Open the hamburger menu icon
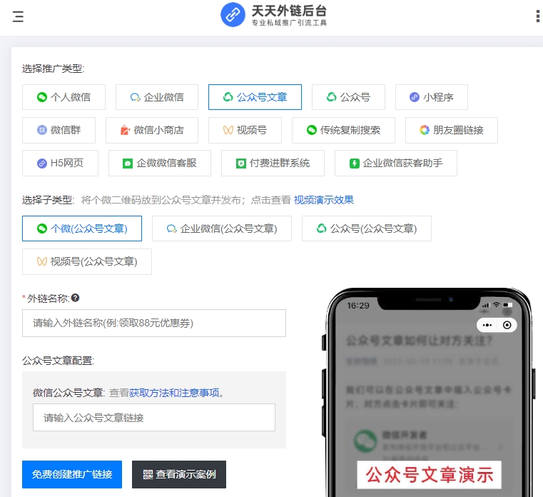Screen dimensions: 543x497 (18, 16)
